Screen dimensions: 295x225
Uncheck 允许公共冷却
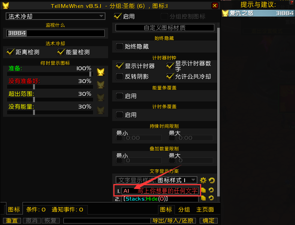[x=170, y=77]
